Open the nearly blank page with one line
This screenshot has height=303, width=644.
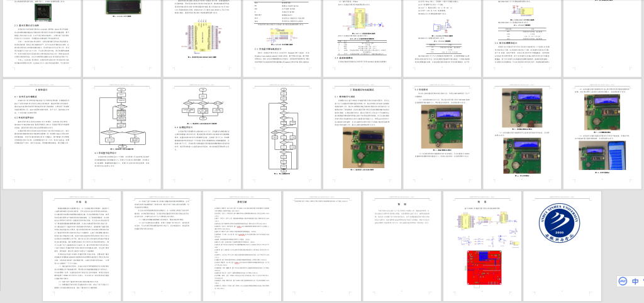point(321,247)
